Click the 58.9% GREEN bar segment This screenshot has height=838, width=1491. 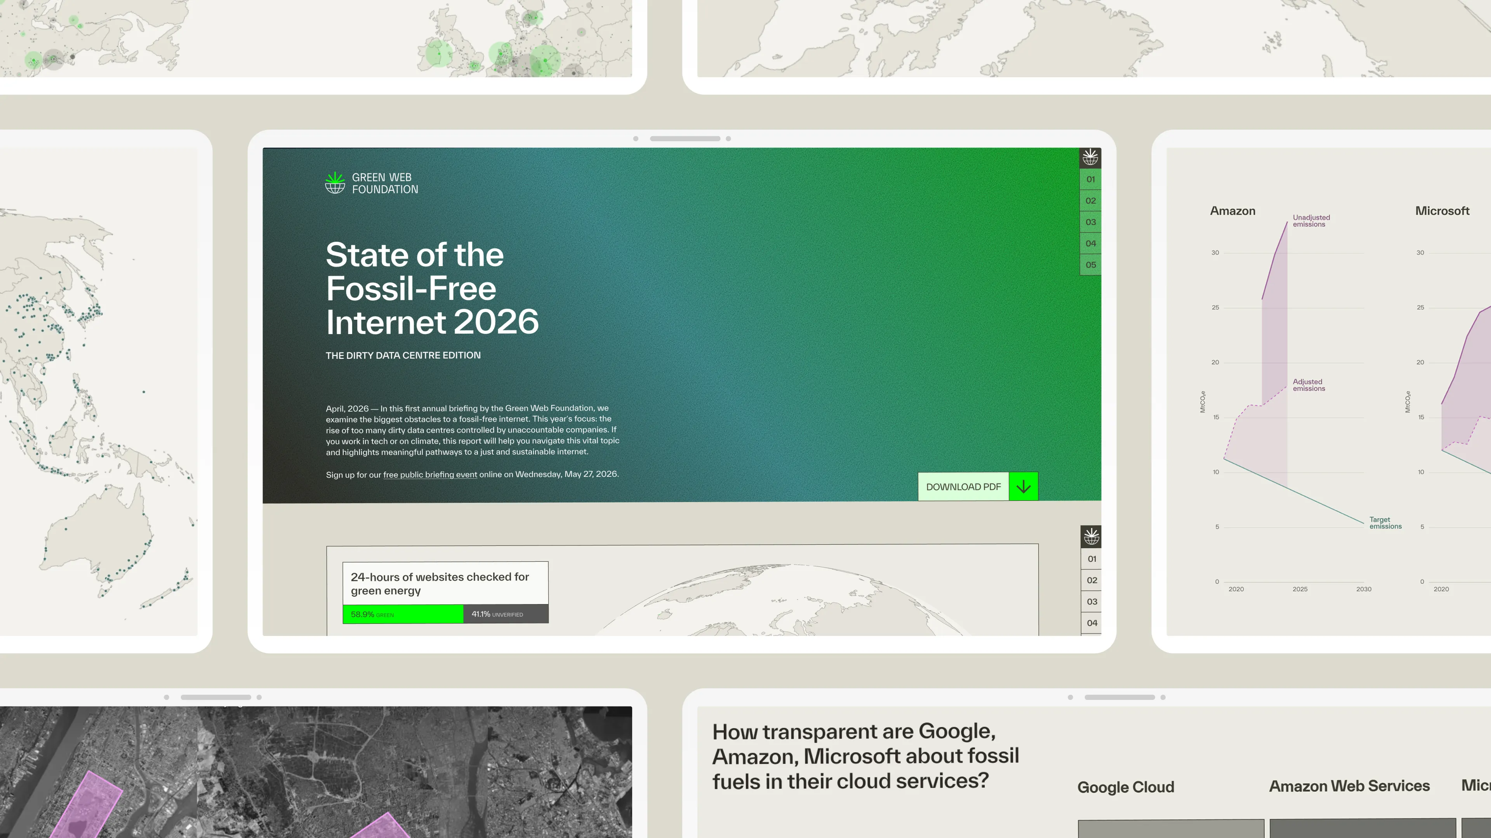click(x=403, y=614)
